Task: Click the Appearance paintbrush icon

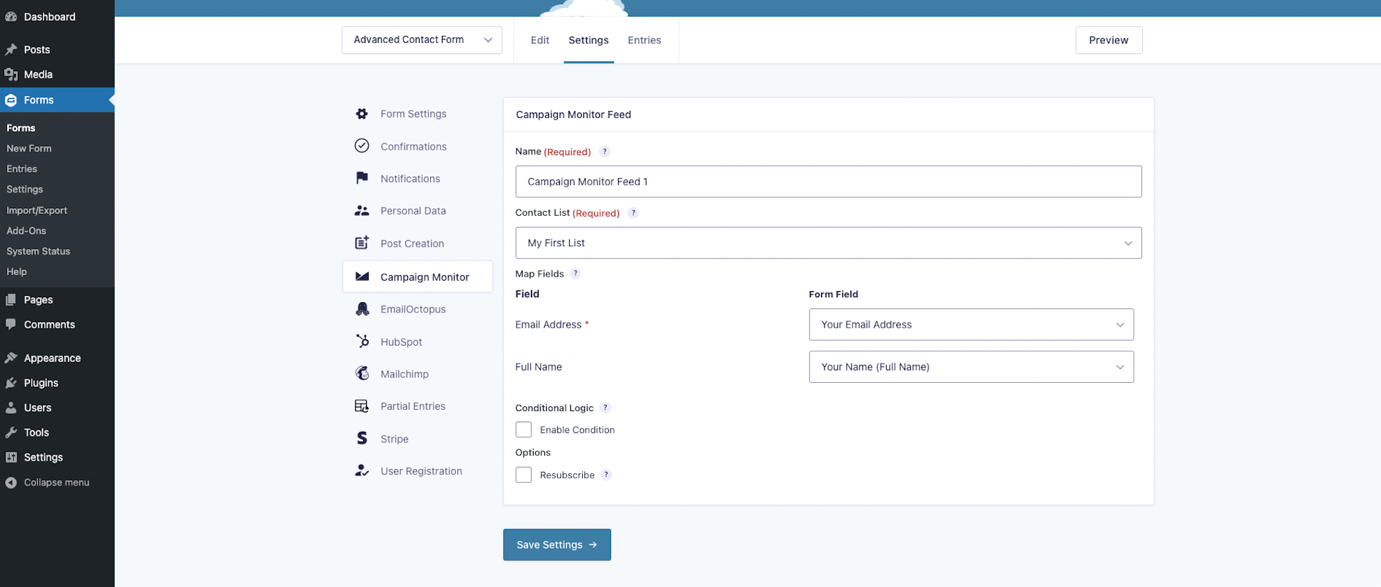Action: 11,358
